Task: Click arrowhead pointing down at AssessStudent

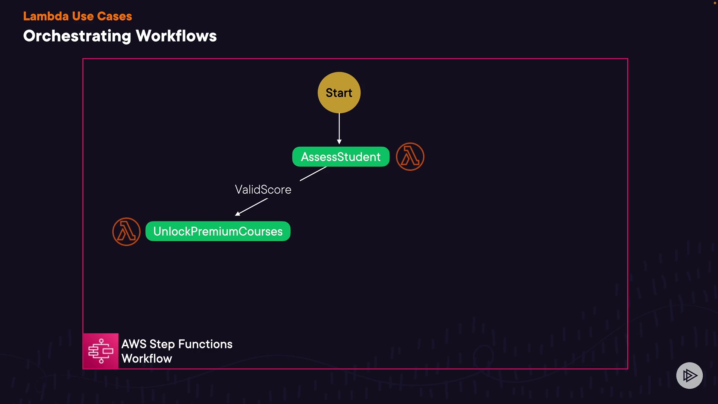Action: 339,142
